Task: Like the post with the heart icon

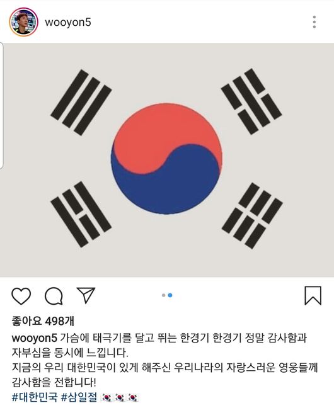Action: tap(21, 296)
